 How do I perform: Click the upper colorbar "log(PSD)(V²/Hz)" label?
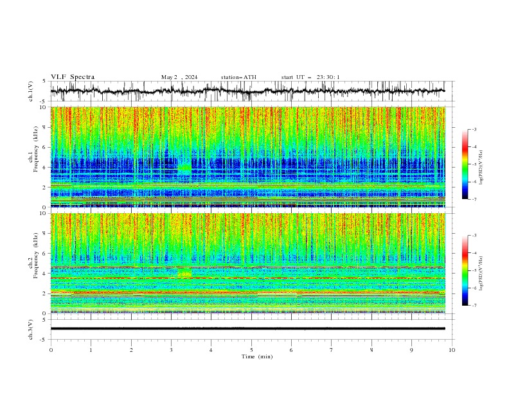click(481, 168)
